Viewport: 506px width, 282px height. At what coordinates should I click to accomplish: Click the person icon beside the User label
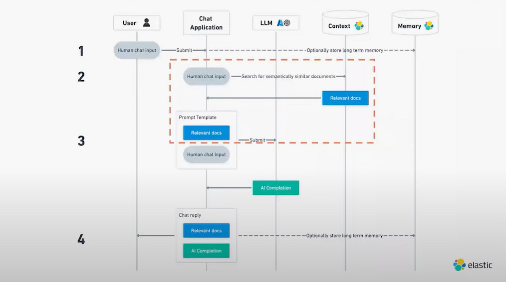146,22
